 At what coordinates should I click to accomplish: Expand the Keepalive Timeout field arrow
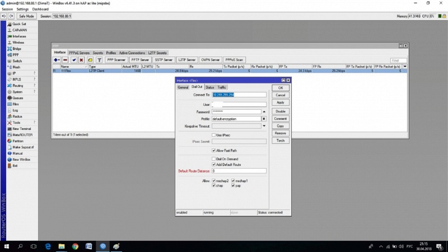pyautogui.click(x=264, y=126)
